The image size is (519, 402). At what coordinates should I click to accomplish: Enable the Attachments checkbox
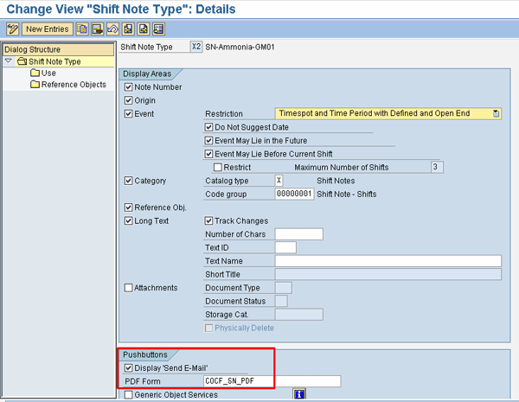tap(129, 288)
